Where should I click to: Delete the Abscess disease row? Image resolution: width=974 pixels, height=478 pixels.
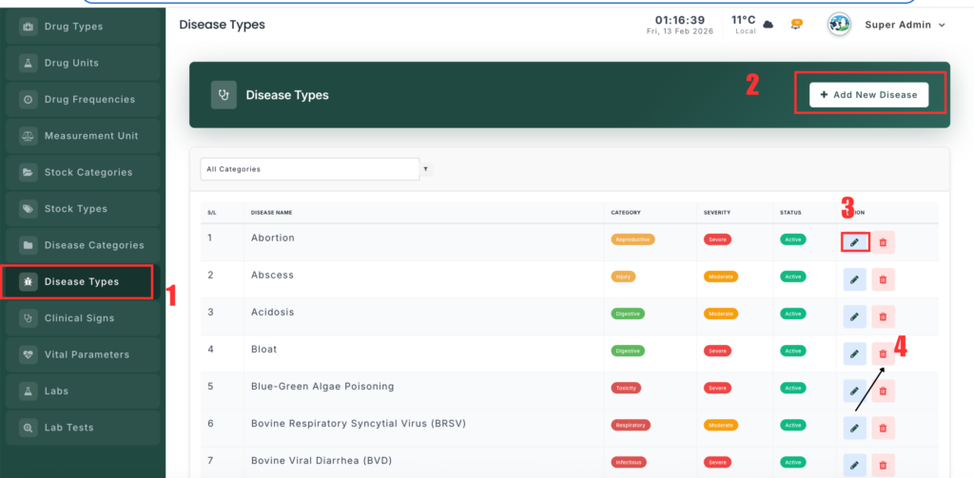883,279
